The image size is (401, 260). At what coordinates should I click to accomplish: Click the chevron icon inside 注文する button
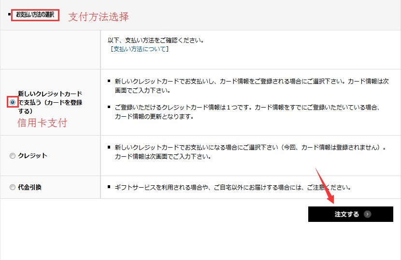click(x=368, y=214)
